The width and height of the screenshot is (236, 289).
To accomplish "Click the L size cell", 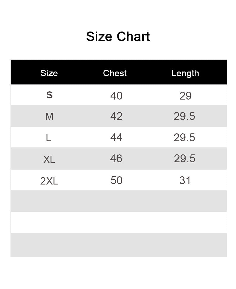I will pyautogui.click(x=48, y=138).
